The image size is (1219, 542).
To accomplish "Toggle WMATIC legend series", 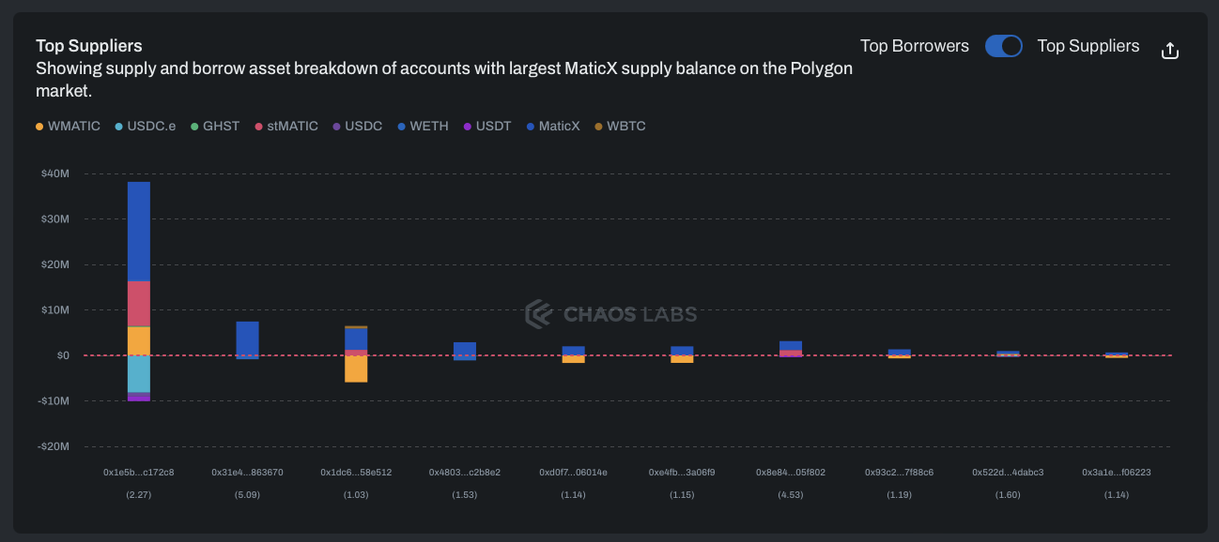I will [x=68, y=127].
